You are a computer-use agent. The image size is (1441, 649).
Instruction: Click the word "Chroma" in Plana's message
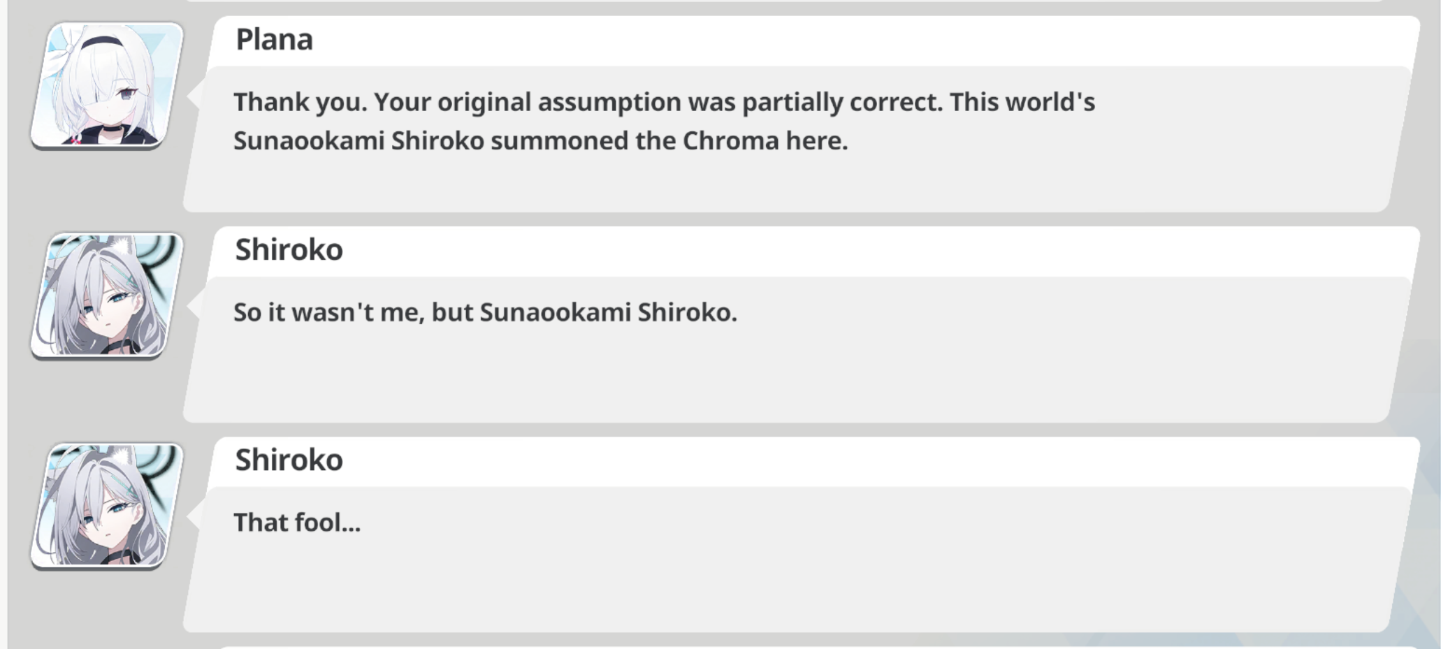[x=730, y=141]
